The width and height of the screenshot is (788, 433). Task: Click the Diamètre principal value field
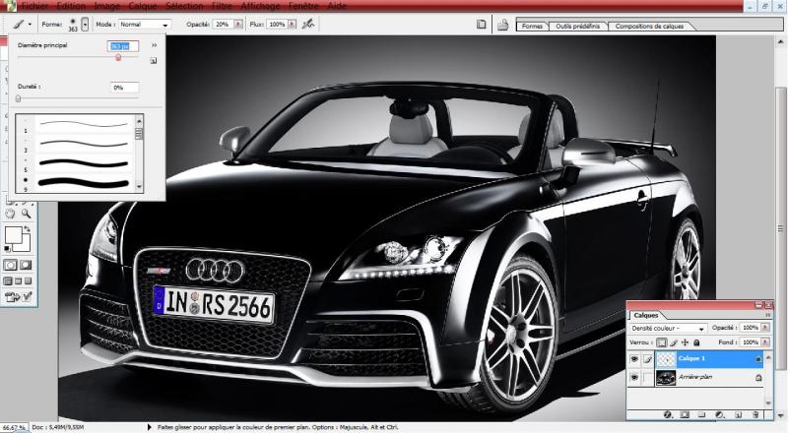[x=123, y=45]
